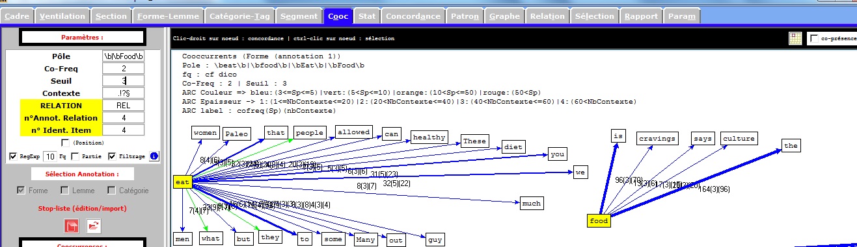The width and height of the screenshot is (857, 247).
Task: Click the 'healthy' graph node
Action: click(x=429, y=137)
